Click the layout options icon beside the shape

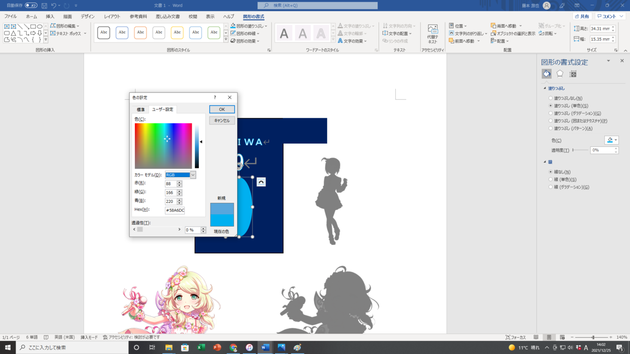pyautogui.click(x=261, y=182)
